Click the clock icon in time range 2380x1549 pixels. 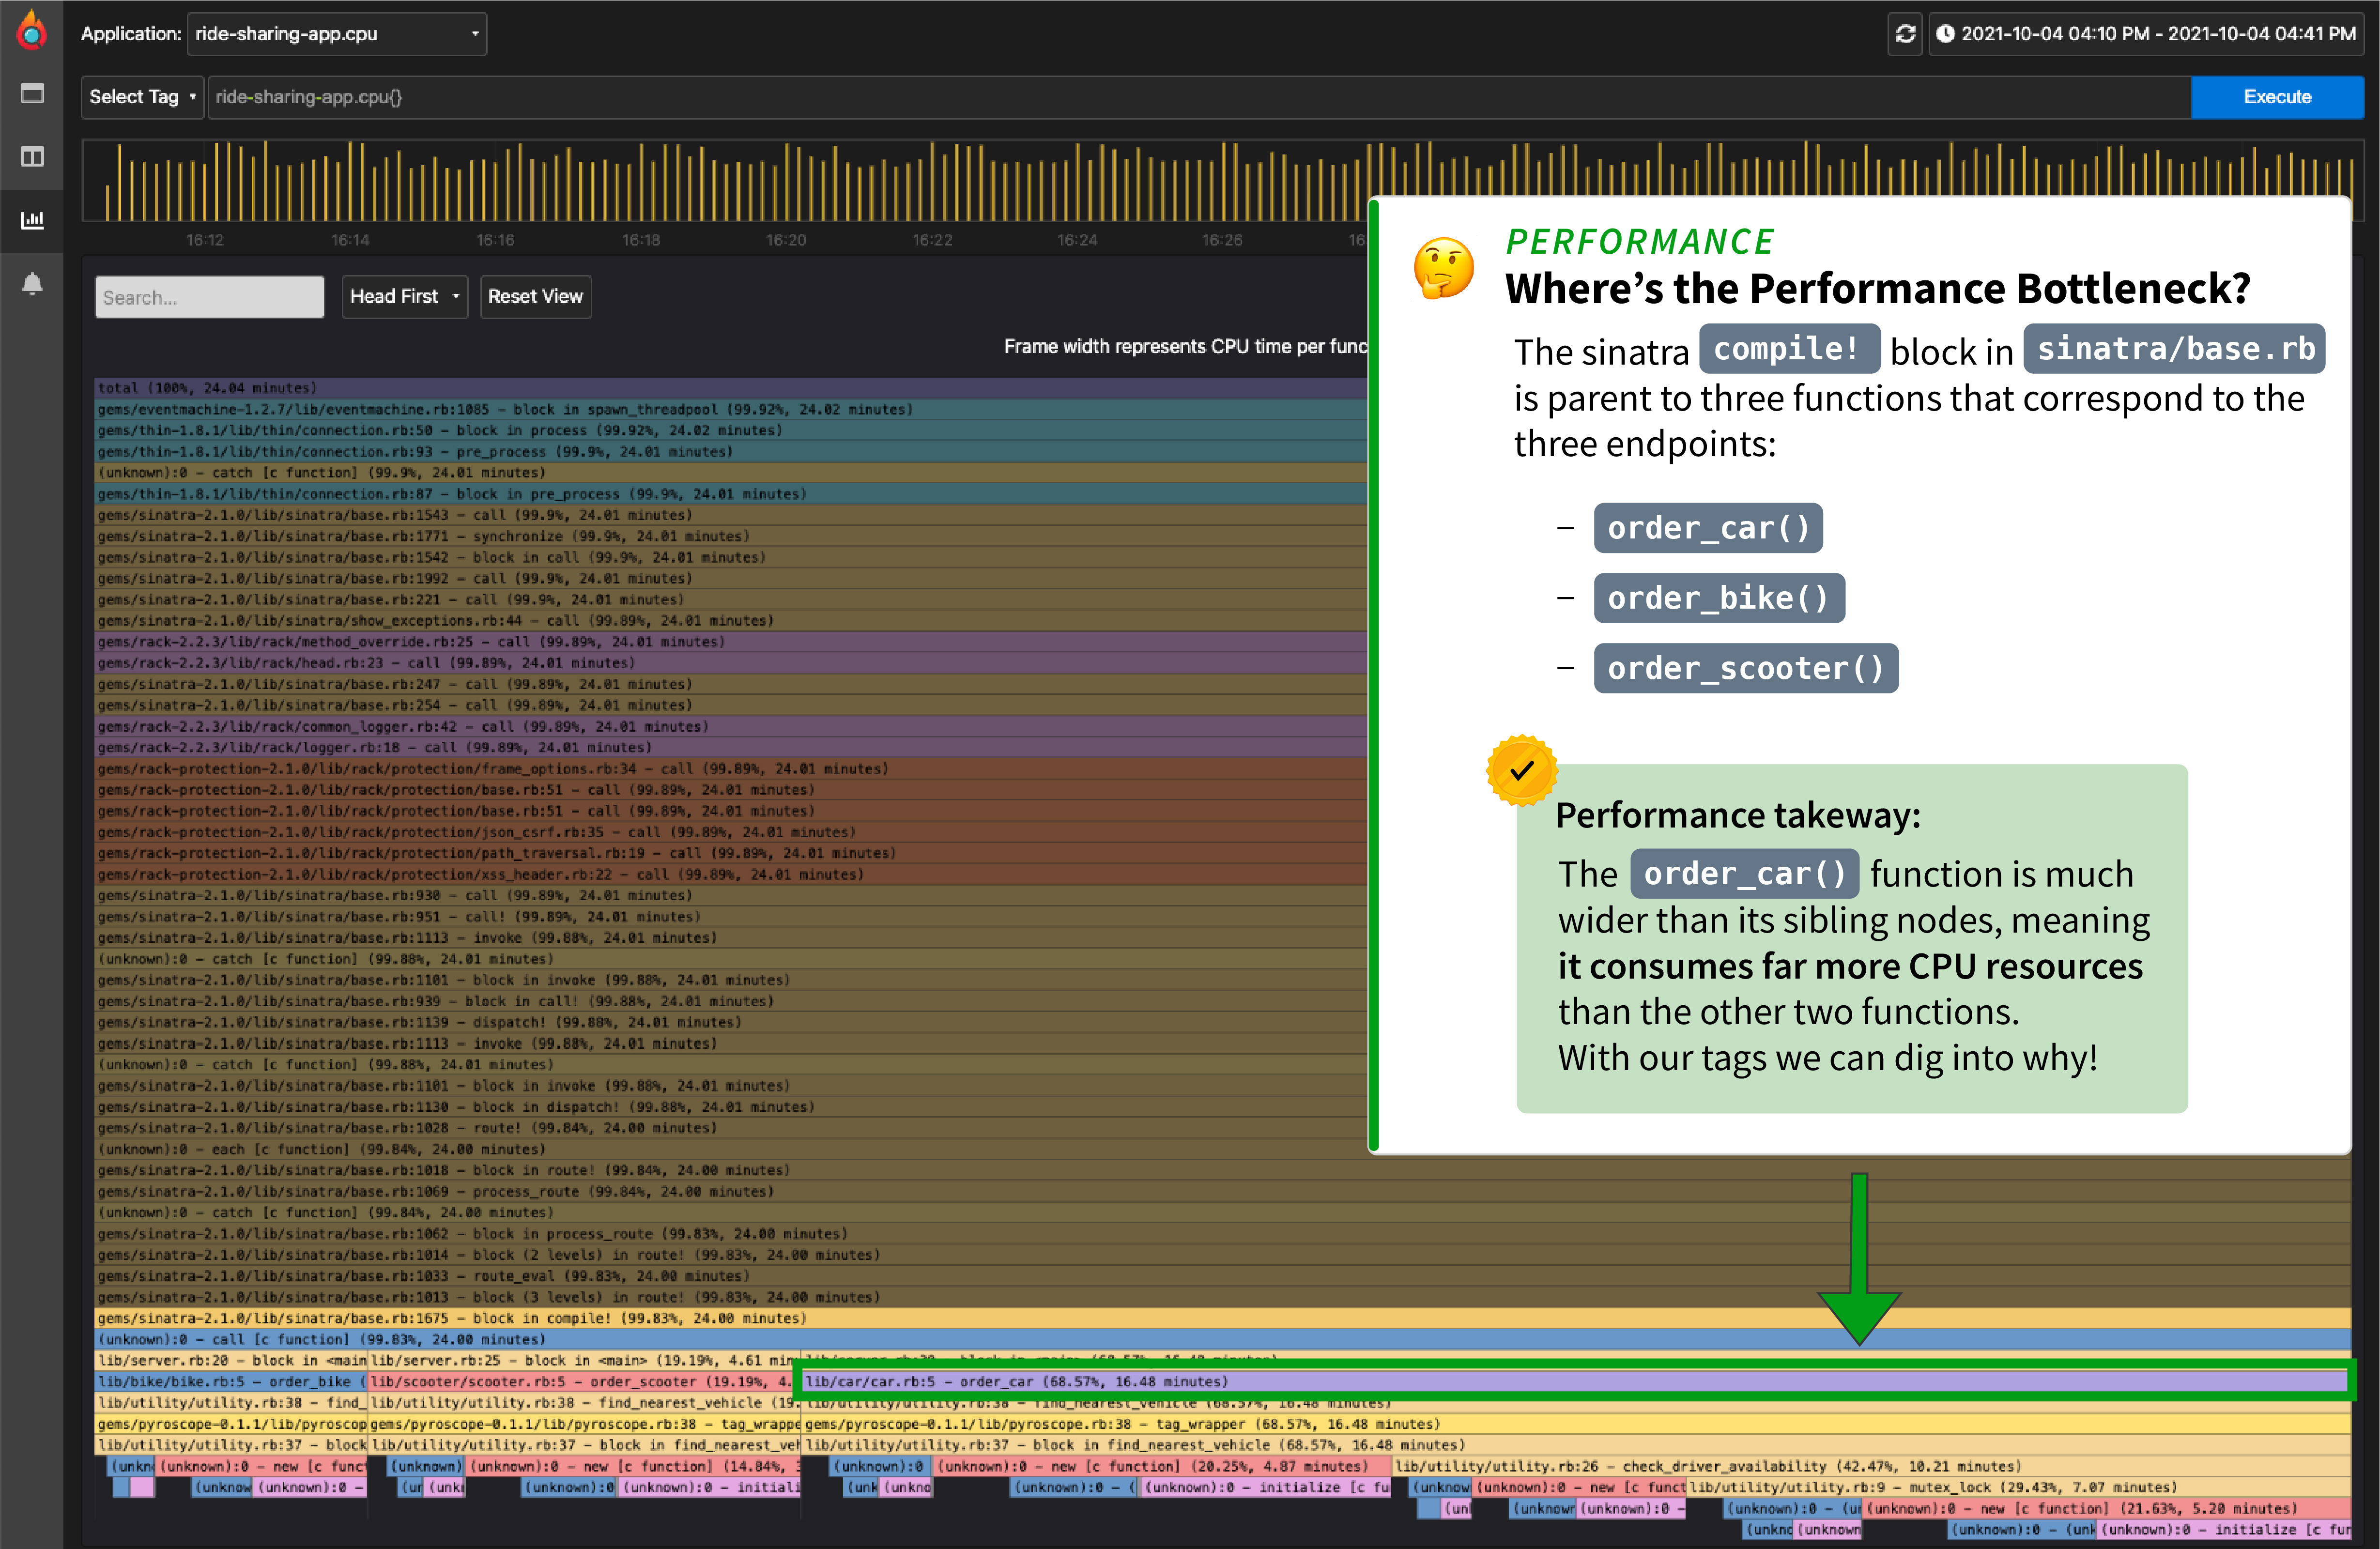point(1945,34)
